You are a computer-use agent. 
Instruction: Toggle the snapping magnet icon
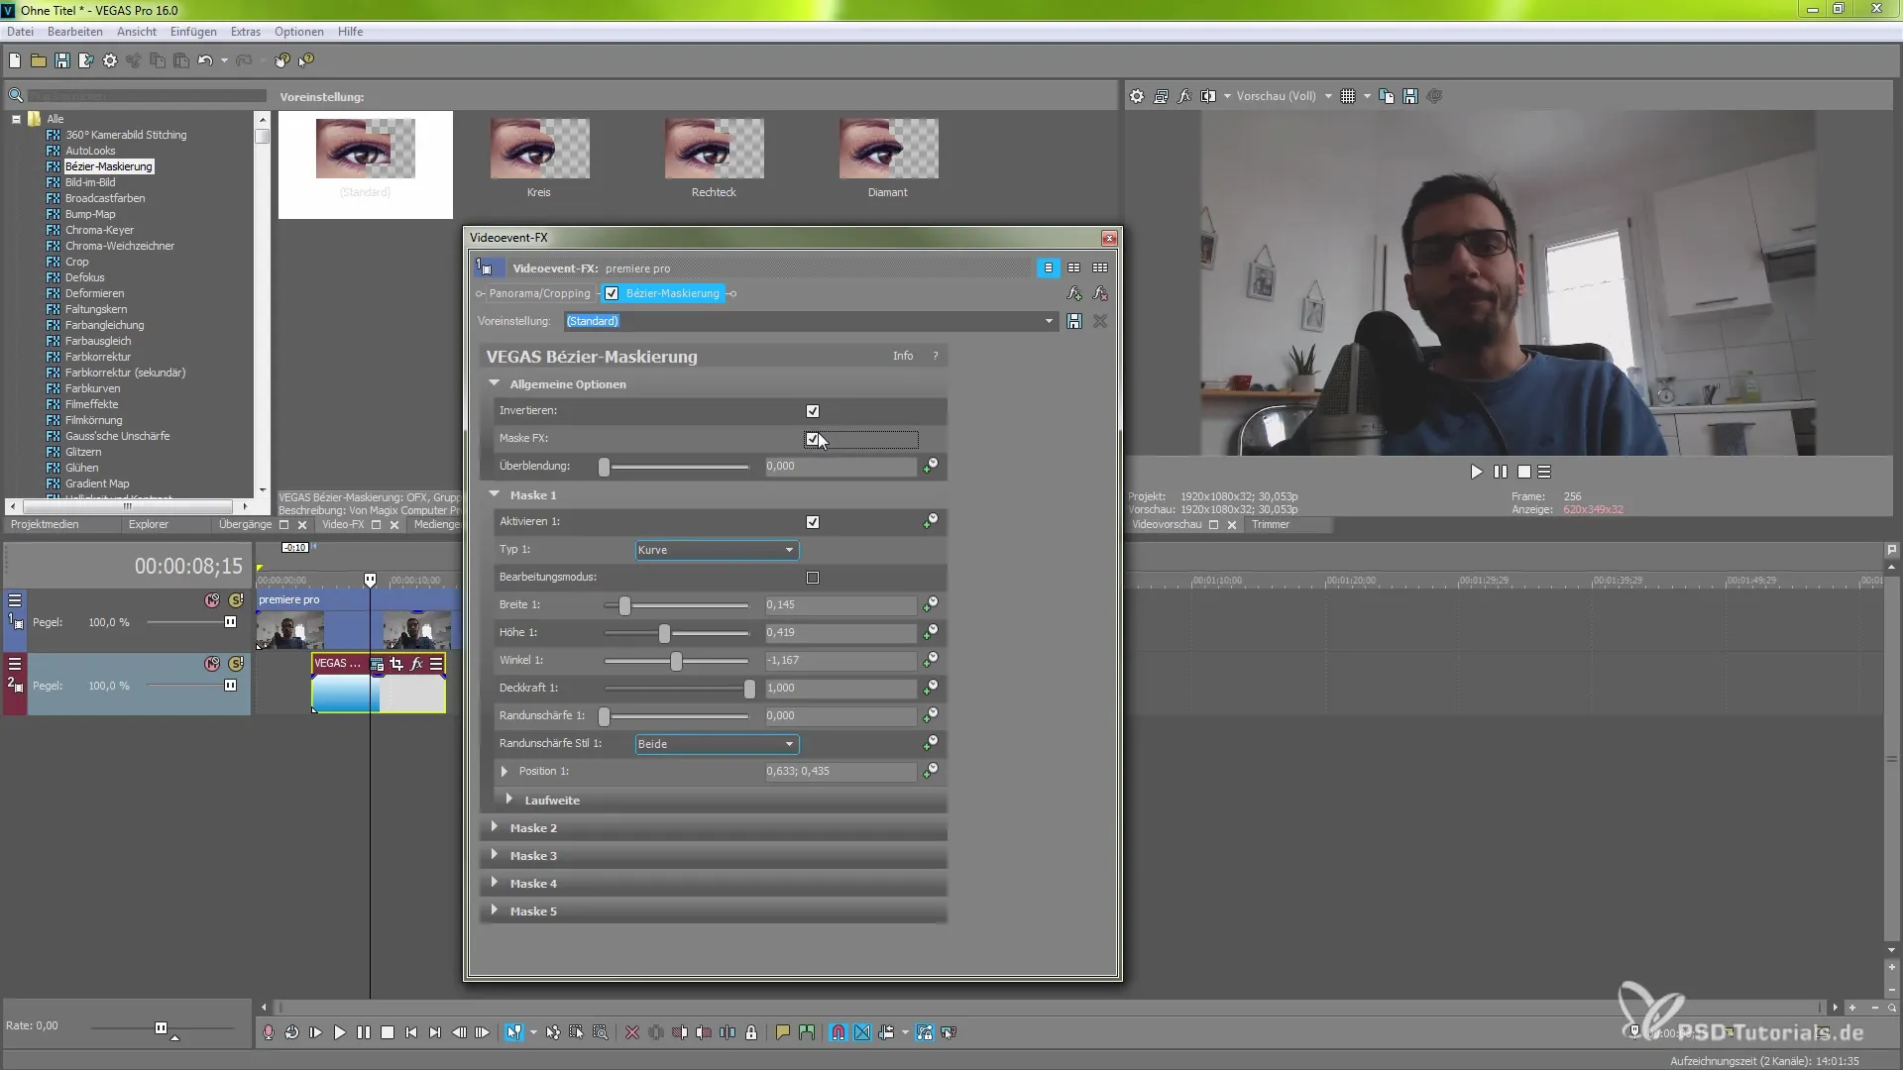(x=839, y=1032)
